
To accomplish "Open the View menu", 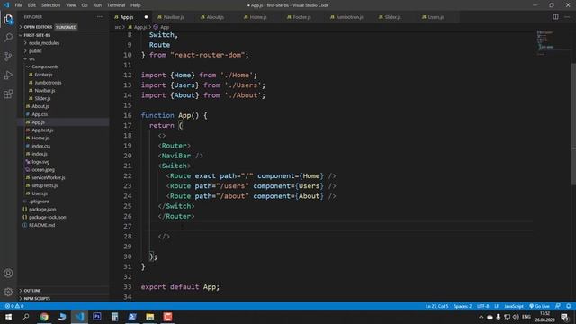I will click(70, 5).
